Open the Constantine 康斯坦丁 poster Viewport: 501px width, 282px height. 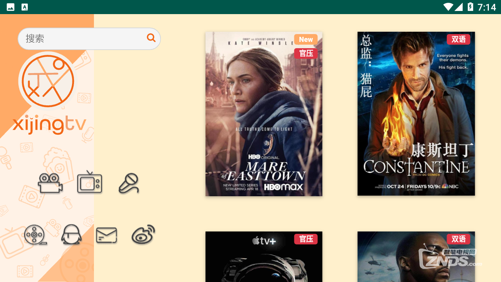[416, 114]
